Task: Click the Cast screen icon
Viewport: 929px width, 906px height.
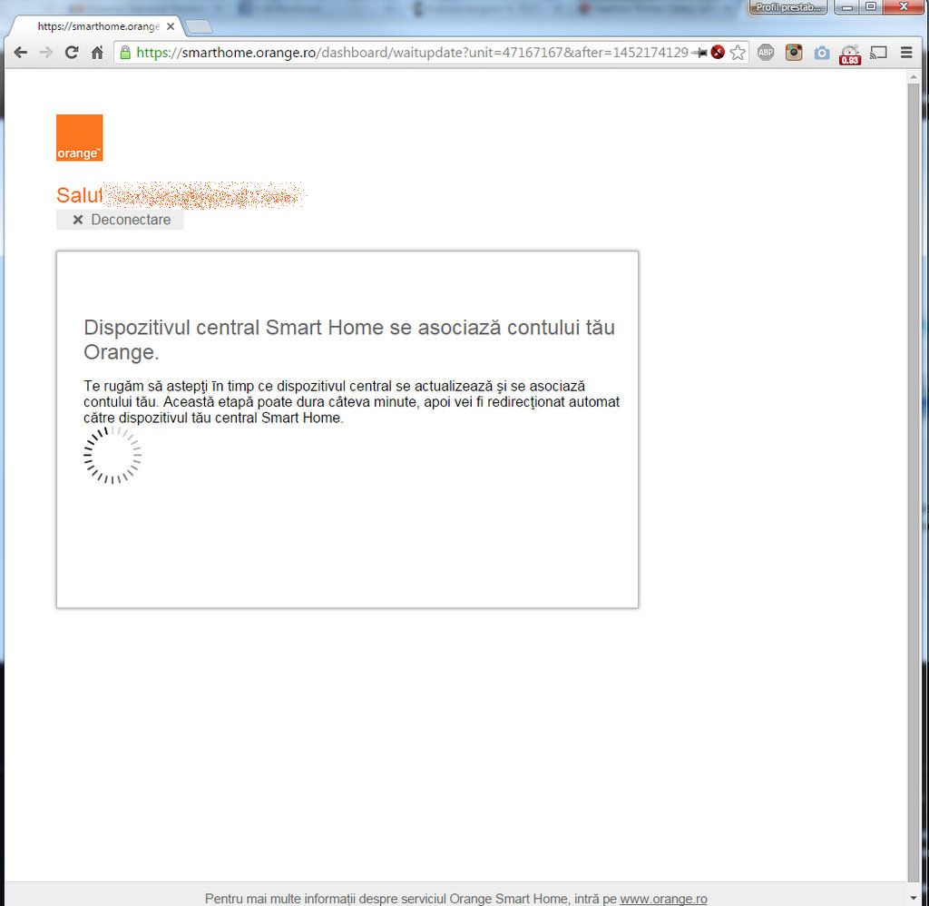Action: click(878, 53)
